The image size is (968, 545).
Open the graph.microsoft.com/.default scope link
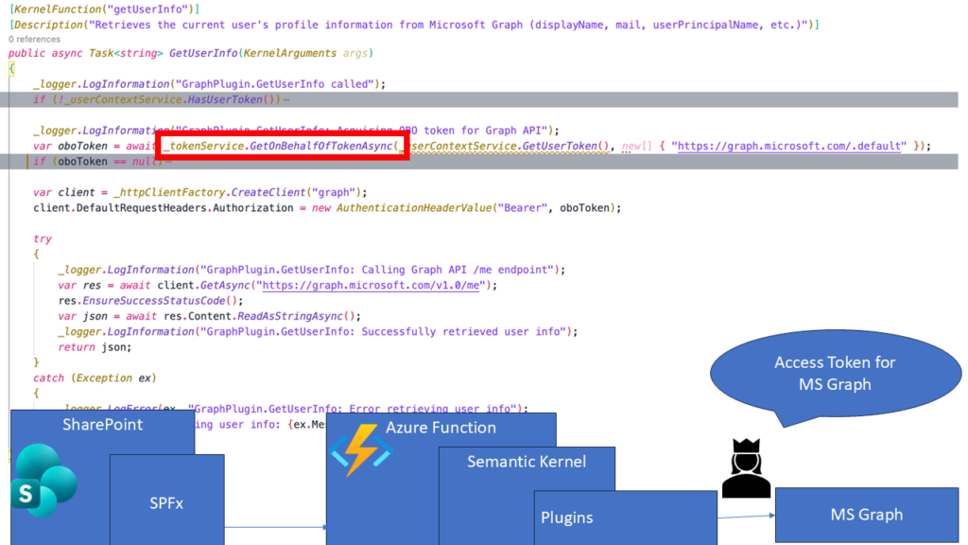coord(789,146)
